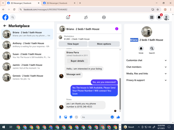Open Task View on the taskbar

11,127
